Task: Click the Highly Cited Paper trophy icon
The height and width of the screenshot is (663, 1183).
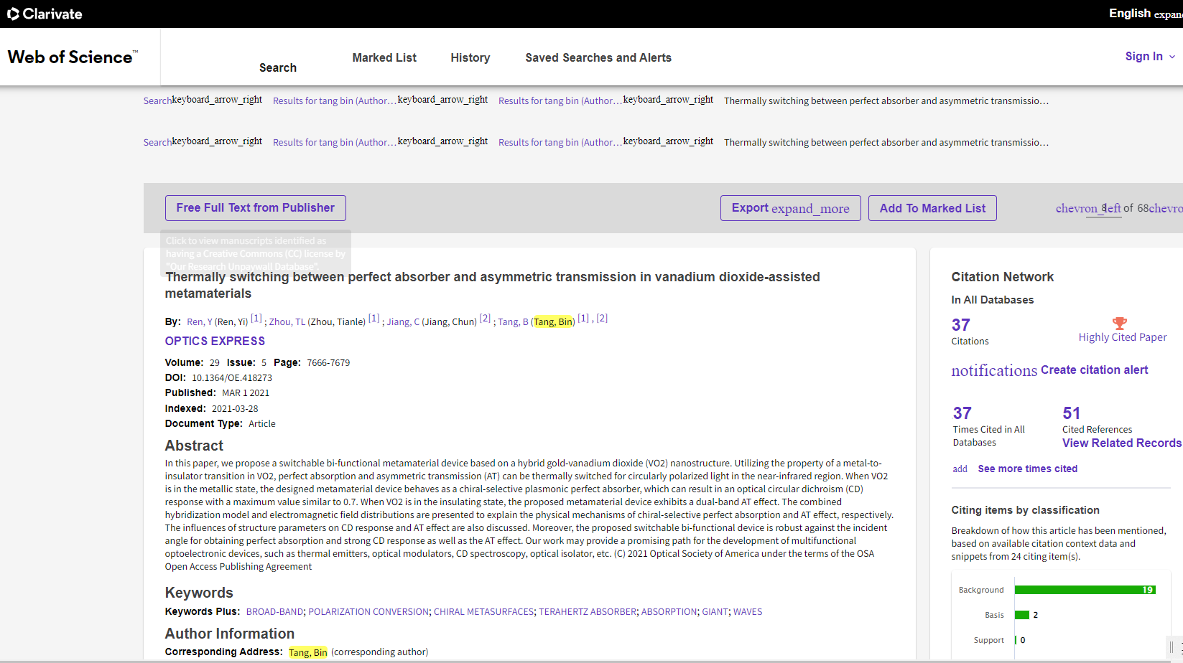Action: click(1119, 324)
